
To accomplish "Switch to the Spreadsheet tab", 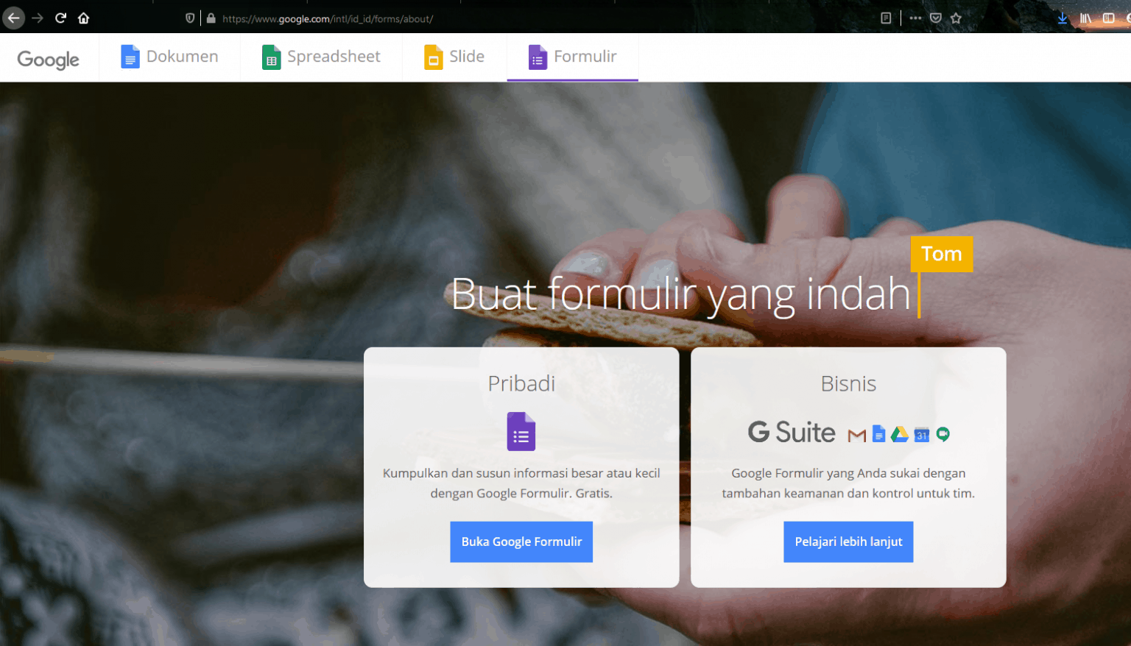I will tap(320, 56).
